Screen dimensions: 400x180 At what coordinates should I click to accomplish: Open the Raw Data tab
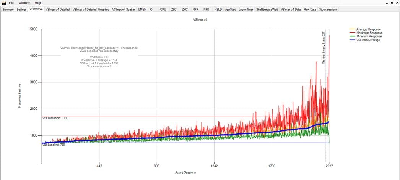click(310, 10)
